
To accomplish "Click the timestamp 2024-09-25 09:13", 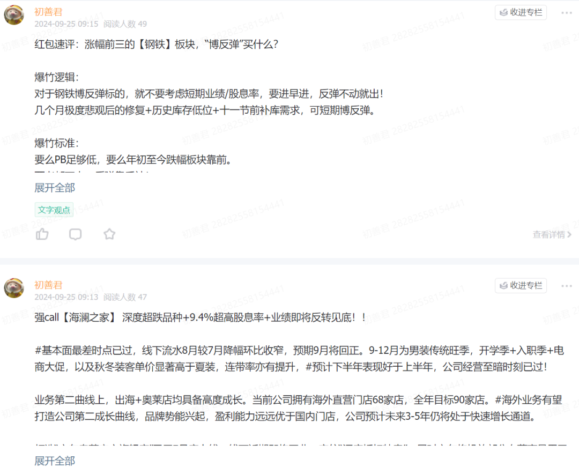I will pos(66,297).
